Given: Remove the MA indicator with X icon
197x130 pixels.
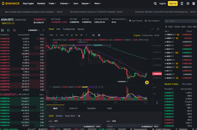Looking at the screenshot, I should click(x=110, y=45).
